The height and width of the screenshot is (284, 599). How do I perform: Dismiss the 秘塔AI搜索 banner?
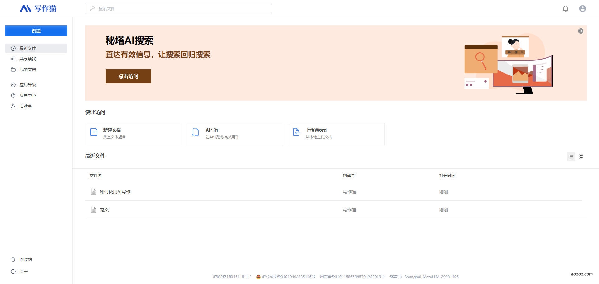581,31
